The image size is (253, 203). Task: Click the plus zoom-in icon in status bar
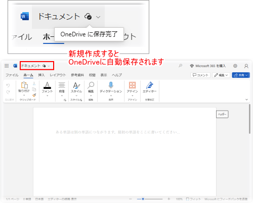169,199
